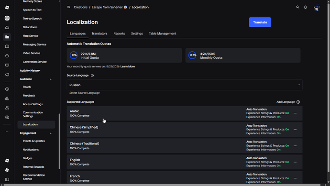This screenshot has height=186, width=330.
Task: Switch to the Table Management tab
Action: click(x=163, y=33)
